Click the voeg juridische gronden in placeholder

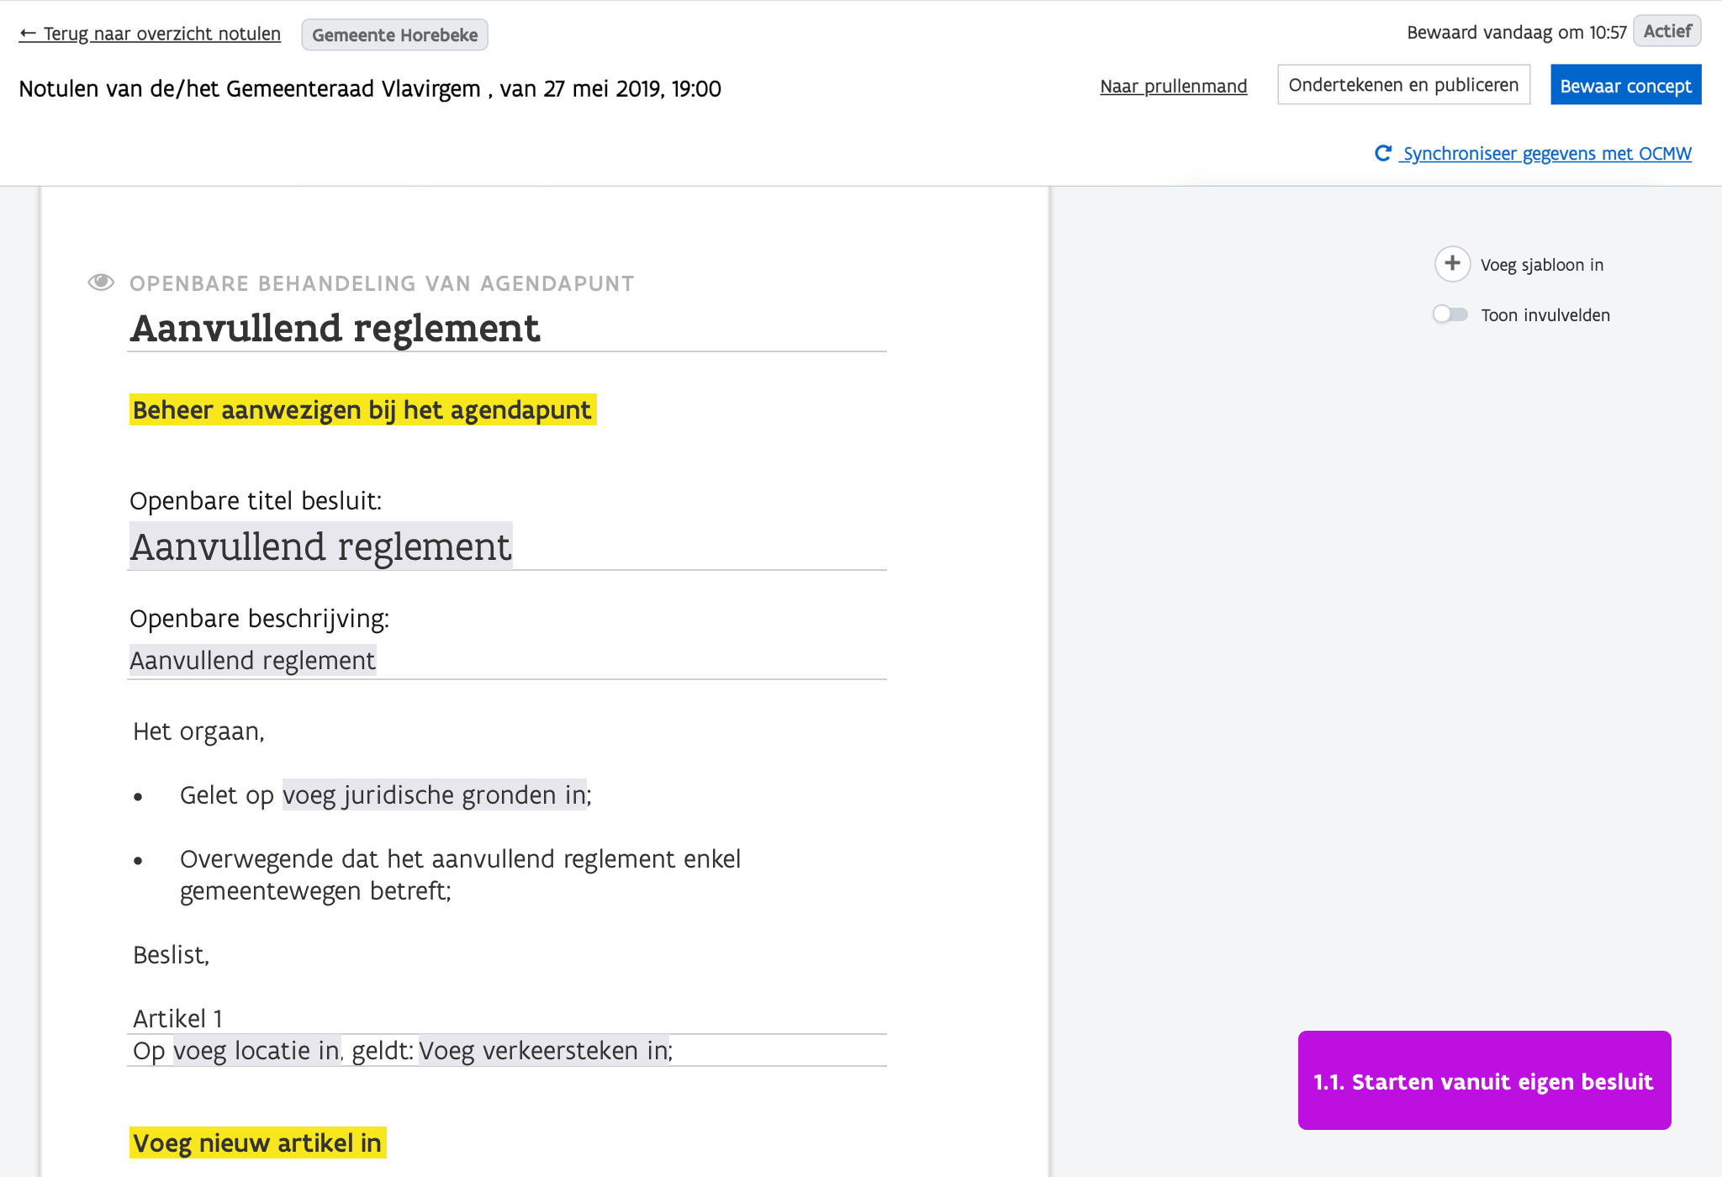point(434,795)
